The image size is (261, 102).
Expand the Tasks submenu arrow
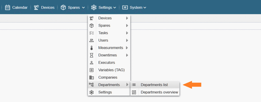[127, 33]
